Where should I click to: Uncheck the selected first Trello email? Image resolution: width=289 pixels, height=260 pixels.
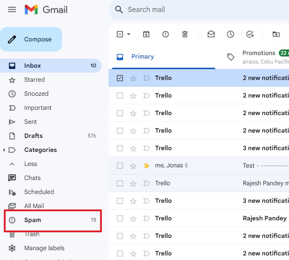coord(120,78)
